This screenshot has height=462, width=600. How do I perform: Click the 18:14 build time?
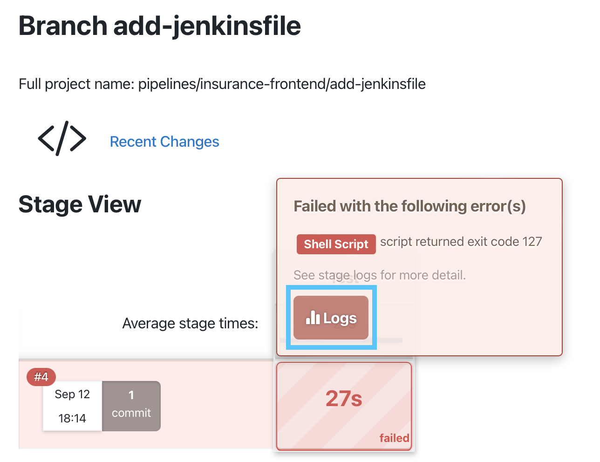pos(72,418)
